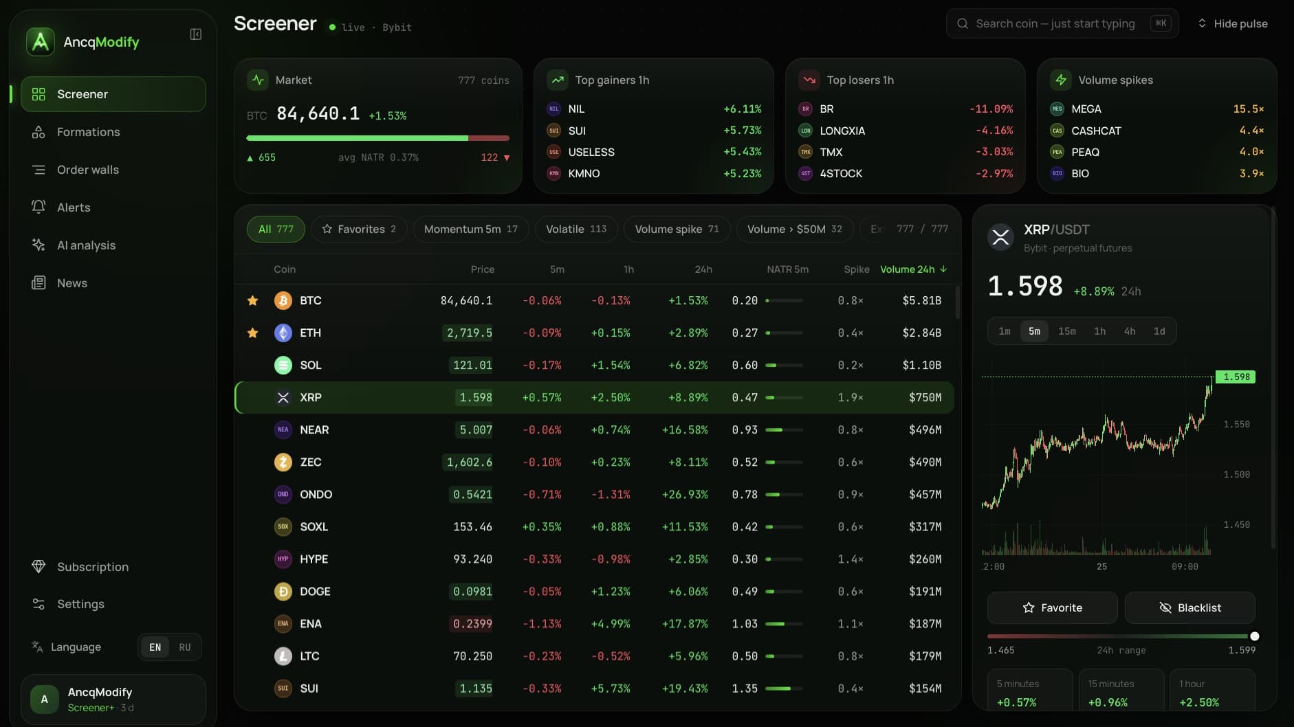Click the Market pulse icon
This screenshot has height=727, width=1294.
click(258, 80)
